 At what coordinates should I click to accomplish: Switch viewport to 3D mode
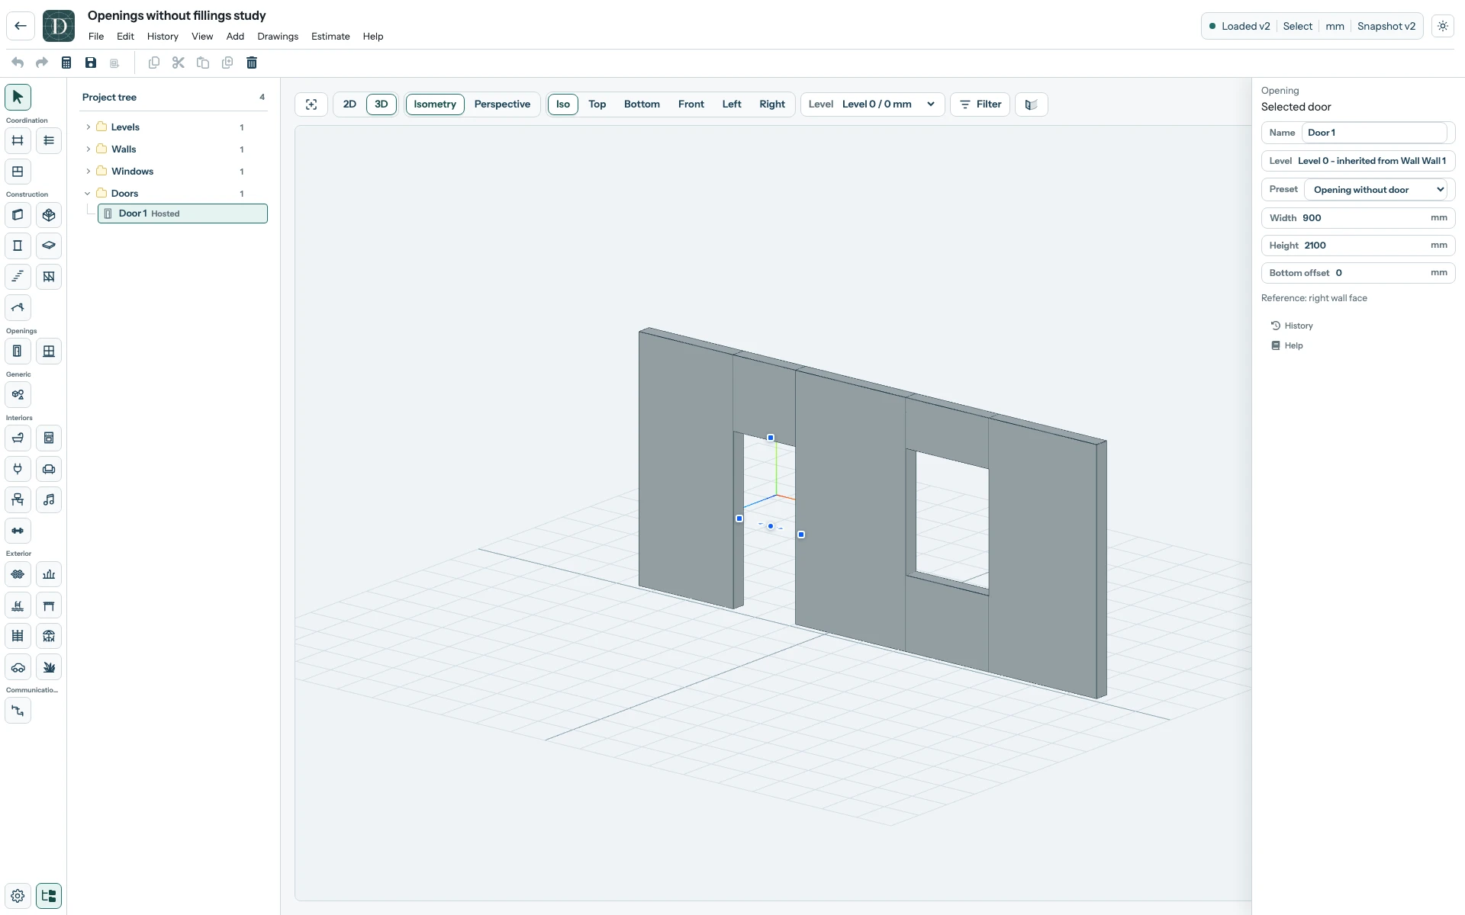tap(382, 104)
